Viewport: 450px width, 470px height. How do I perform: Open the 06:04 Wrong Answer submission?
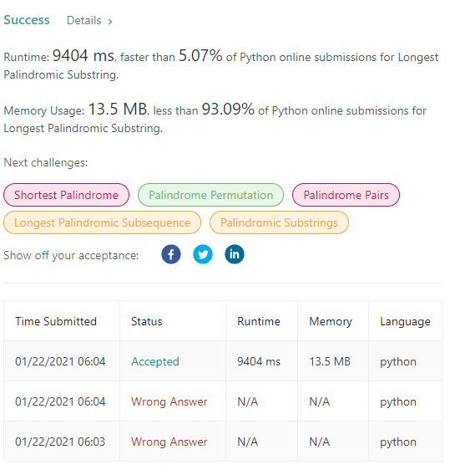[x=169, y=401]
